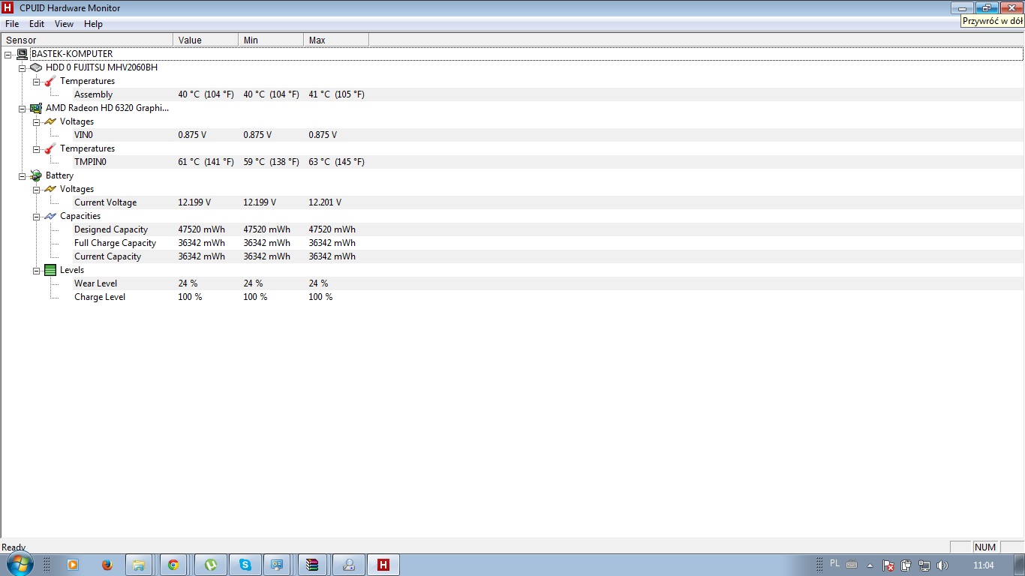Viewport: 1025px width, 576px height.
Task: Click the CPUID HWMonitor title bar icon
Action: pos(8,7)
